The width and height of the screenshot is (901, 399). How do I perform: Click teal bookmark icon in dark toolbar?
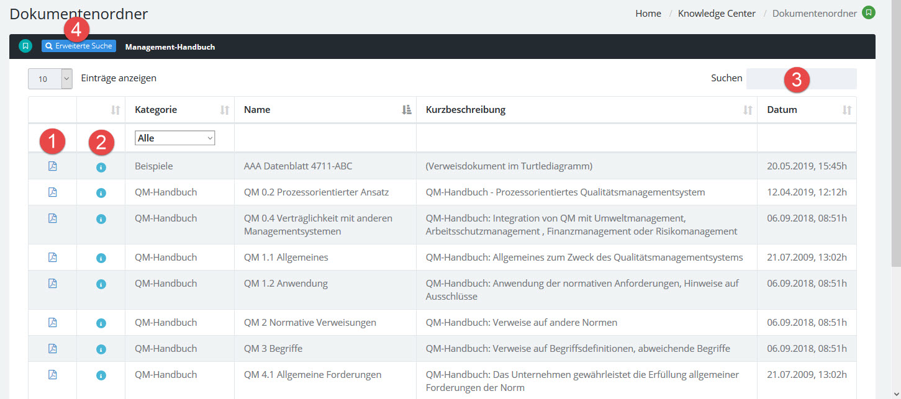(25, 46)
